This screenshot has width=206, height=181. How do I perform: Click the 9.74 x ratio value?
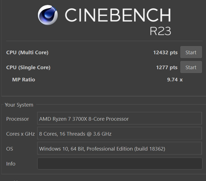pos(175,80)
